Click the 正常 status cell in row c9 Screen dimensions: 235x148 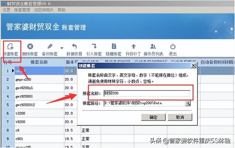click(91, 130)
